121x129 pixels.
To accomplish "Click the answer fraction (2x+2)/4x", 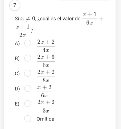I will [46, 46].
